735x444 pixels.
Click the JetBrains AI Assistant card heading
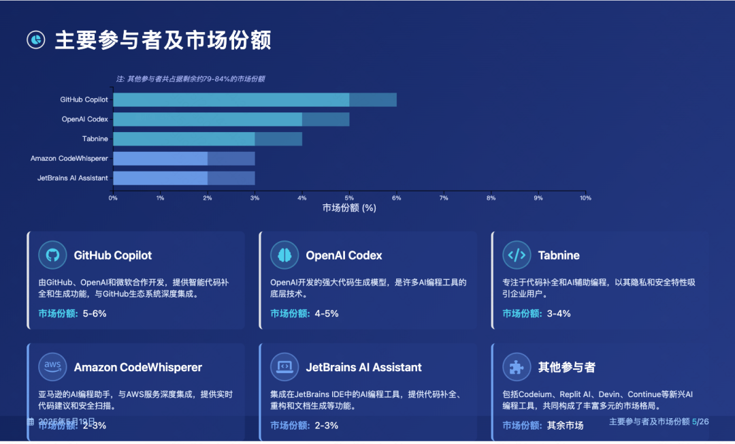[x=363, y=367]
